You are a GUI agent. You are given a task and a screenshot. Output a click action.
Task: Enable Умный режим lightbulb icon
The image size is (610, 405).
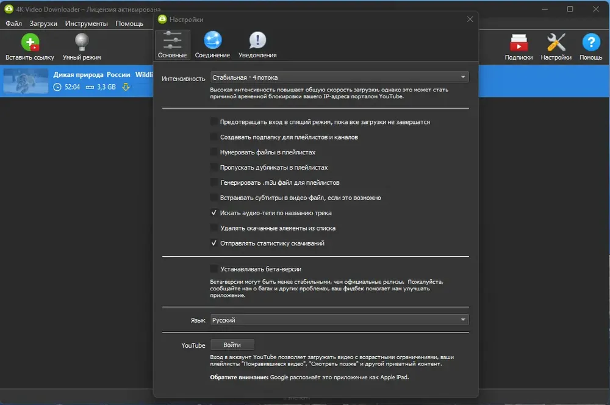click(82, 42)
